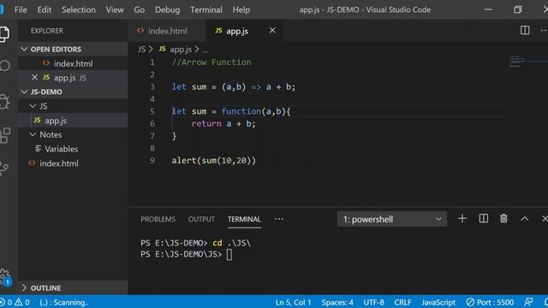This screenshot has height=308, width=548.
Task: Maximize the terminal panel with up chevron
Action: pos(524,219)
